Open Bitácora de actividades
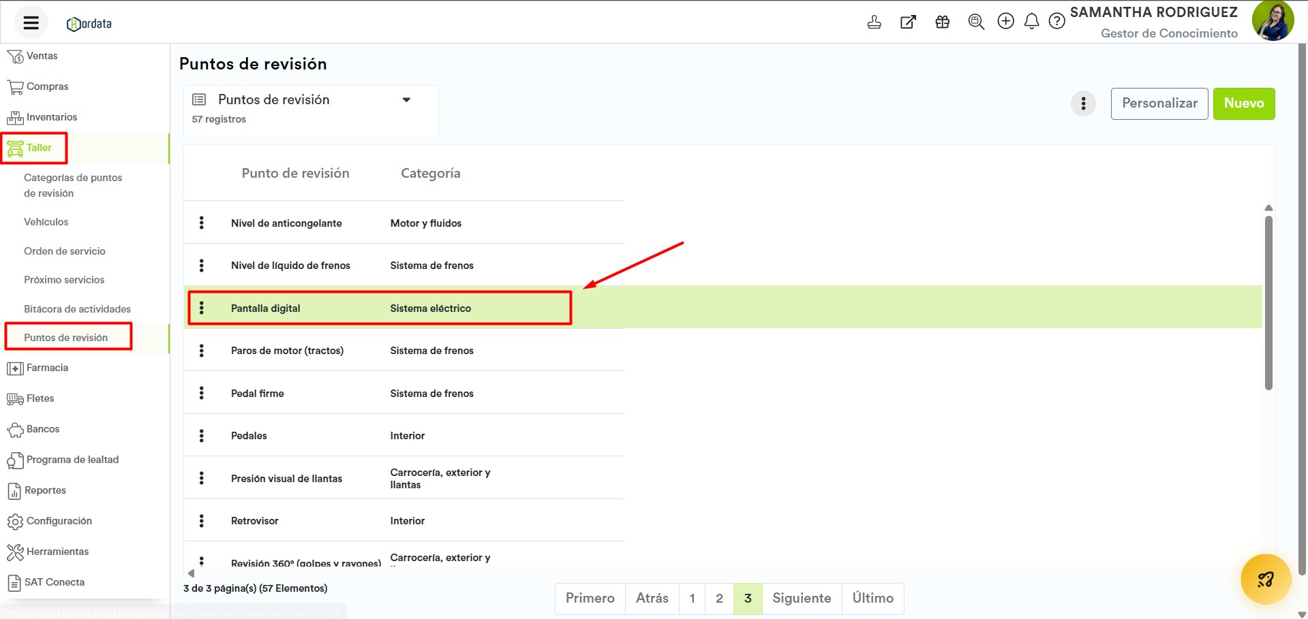This screenshot has width=1308, height=619. click(77, 309)
